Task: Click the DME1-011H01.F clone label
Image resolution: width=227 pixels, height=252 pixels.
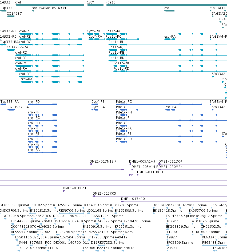Action: point(150,172)
